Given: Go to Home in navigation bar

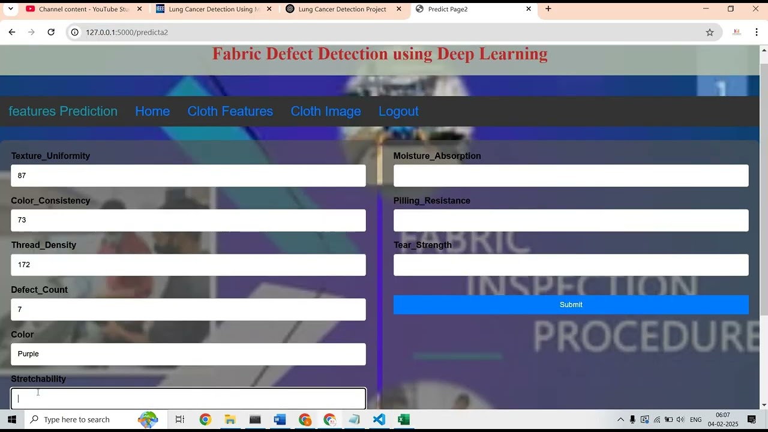Looking at the screenshot, I should point(152,111).
